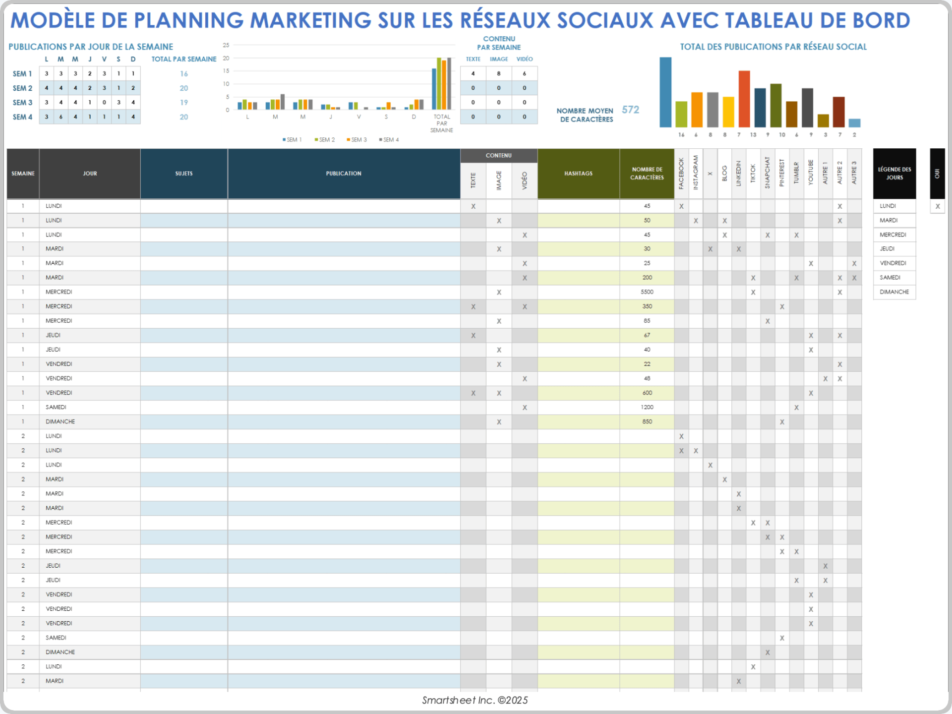Click the AUTRE 3 column header
Screen dimensions: 952x714
click(x=854, y=174)
